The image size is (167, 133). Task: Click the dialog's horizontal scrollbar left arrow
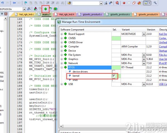[x=61, y=126]
